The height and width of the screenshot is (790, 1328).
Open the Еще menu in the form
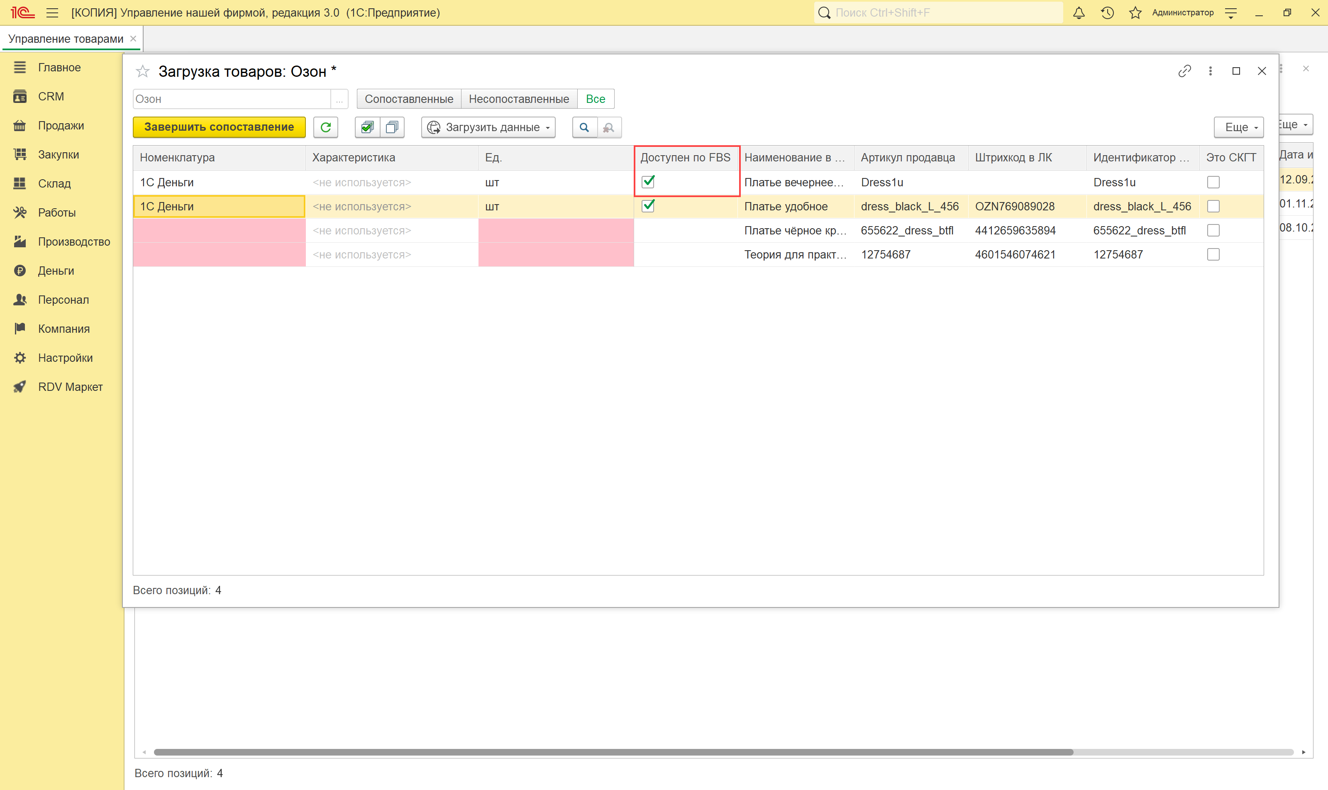pyautogui.click(x=1238, y=127)
